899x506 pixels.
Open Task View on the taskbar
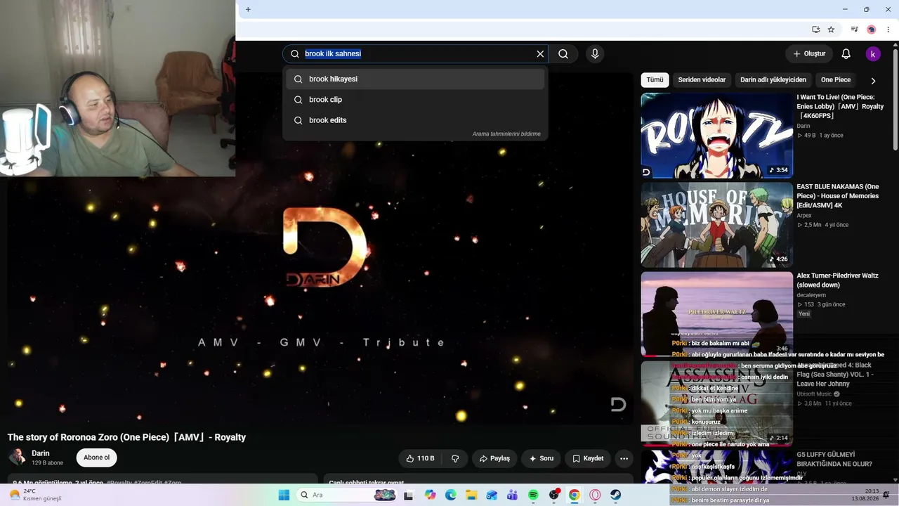tap(408, 495)
